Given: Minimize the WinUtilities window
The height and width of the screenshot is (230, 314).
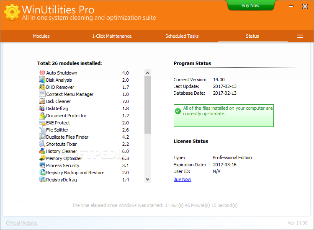Looking at the screenshot, I should tap(291, 6).
